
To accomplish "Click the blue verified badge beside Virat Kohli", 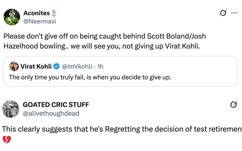I will [56, 66].
